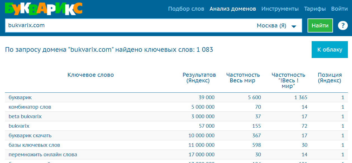Viewport: 352px width, 163px height.
Task: Open the Анализ доменов menu item
Action: 233,9
